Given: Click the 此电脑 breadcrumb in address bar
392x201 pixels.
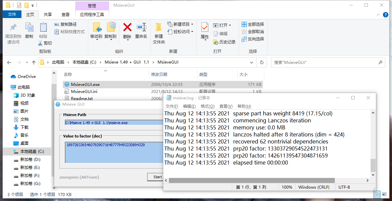Looking at the screenshot, I should [58, 62].
